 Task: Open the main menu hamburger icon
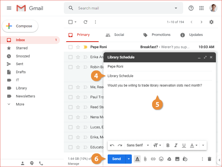coord(9,8)
